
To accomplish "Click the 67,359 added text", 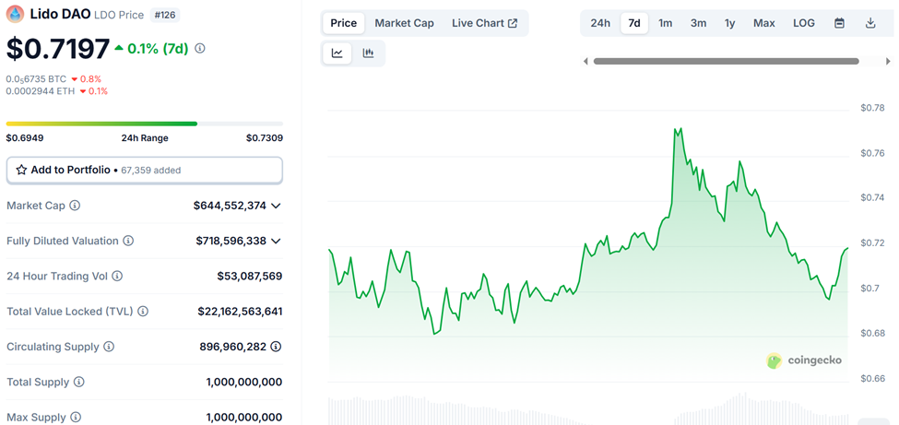I will point(151,171).
